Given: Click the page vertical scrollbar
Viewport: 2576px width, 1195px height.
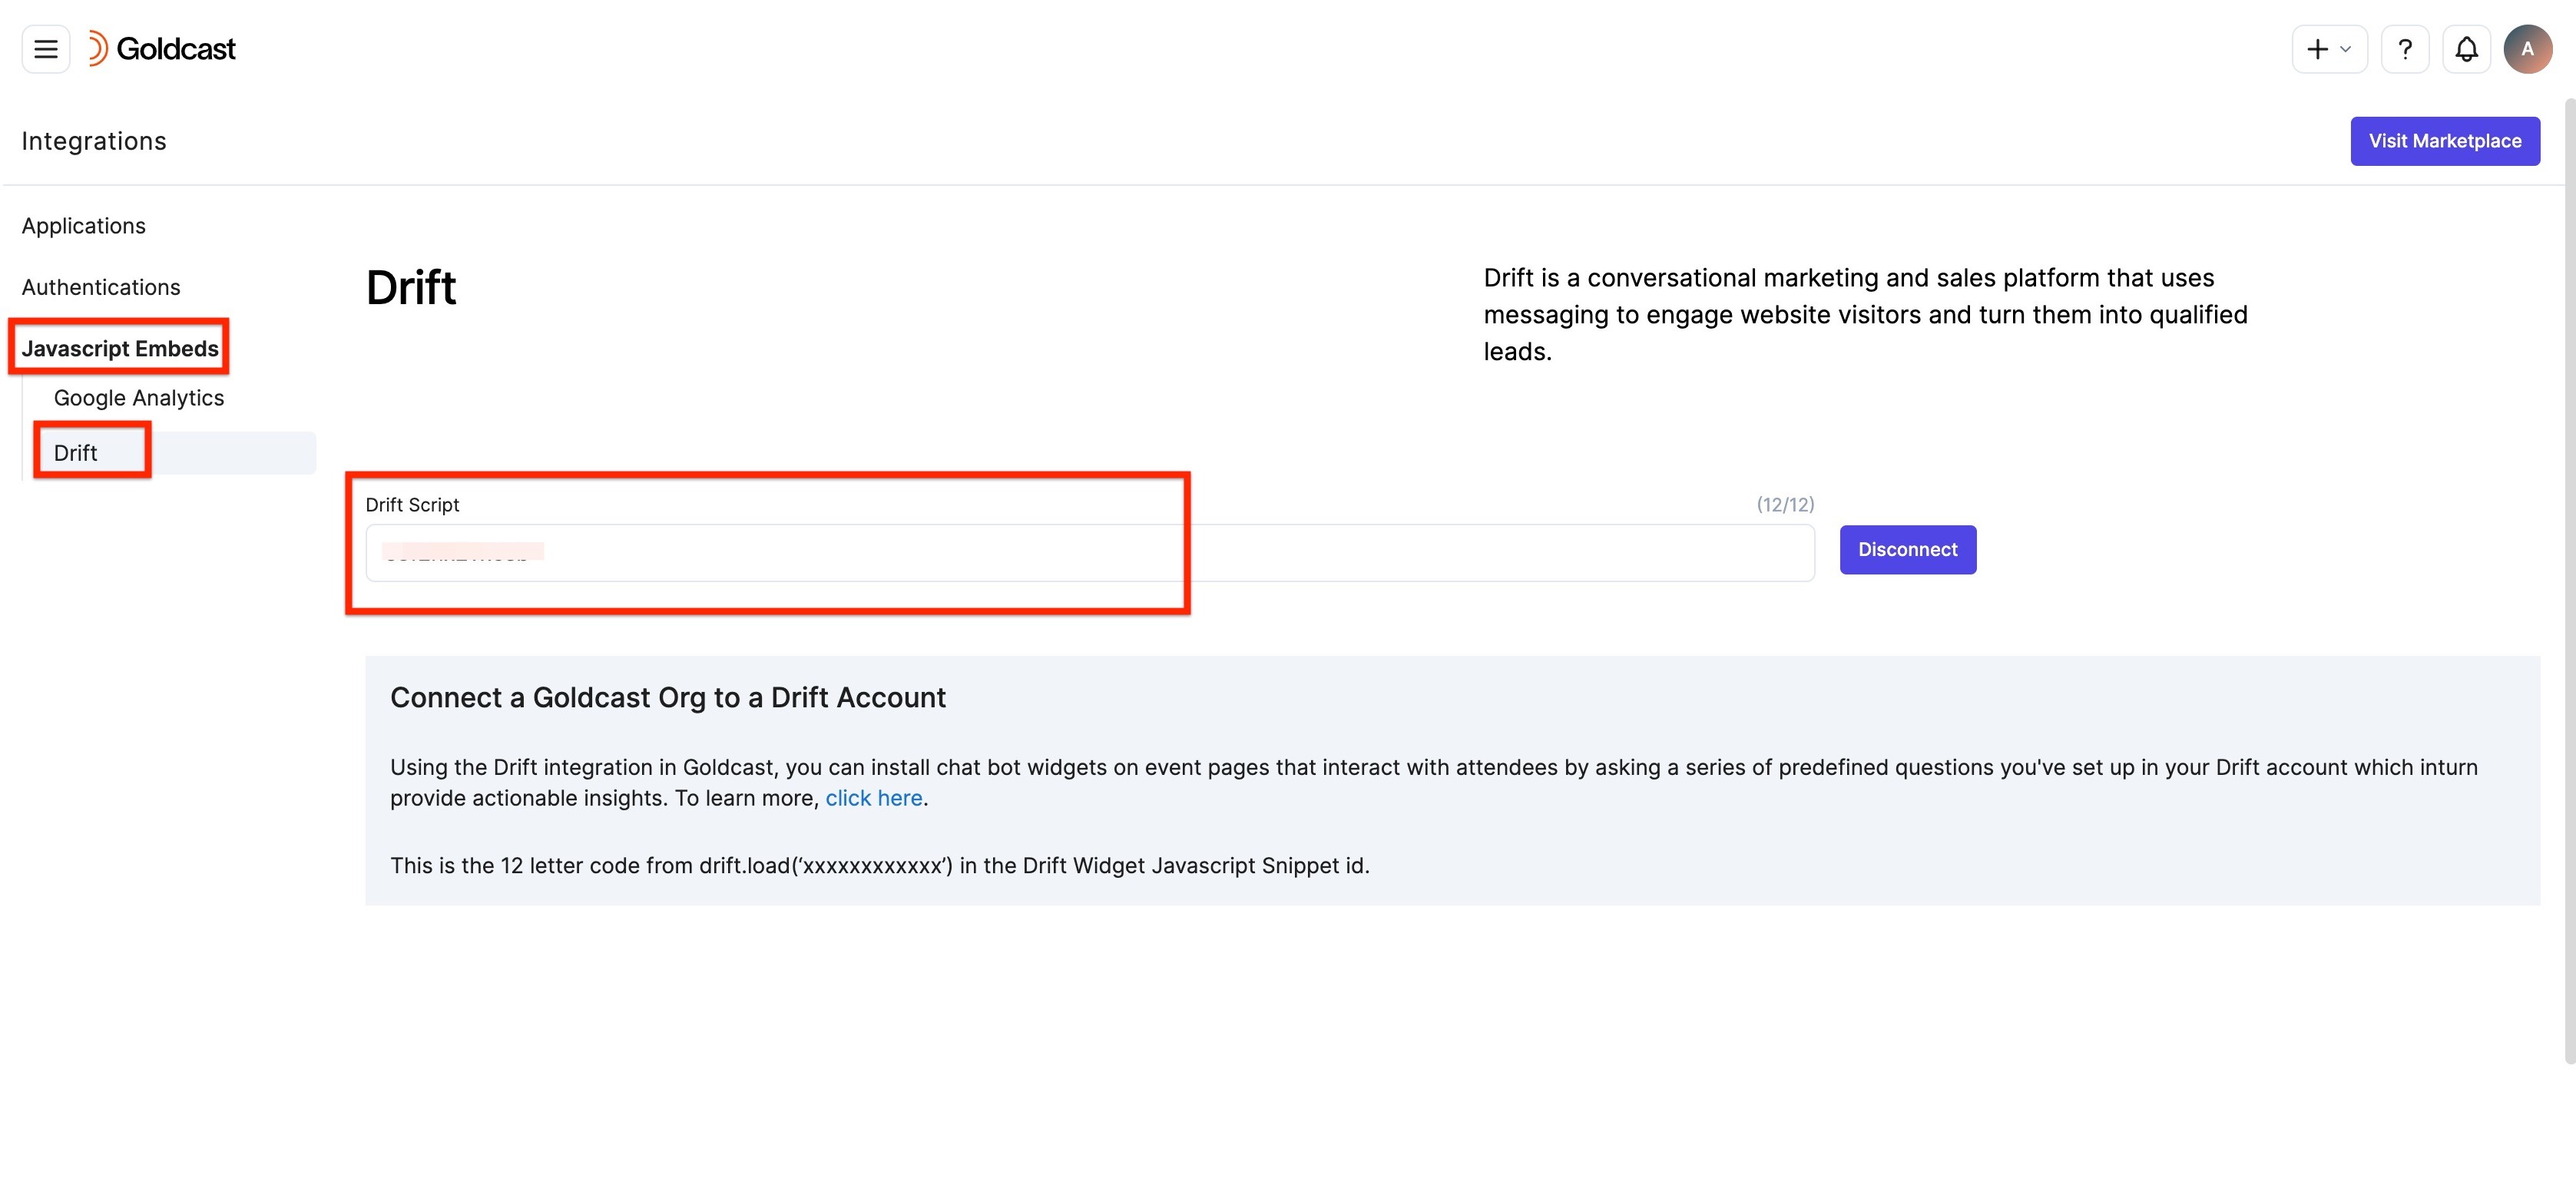Looking at the screenshot, I should pyautogui.click(x=2569, y=580).
